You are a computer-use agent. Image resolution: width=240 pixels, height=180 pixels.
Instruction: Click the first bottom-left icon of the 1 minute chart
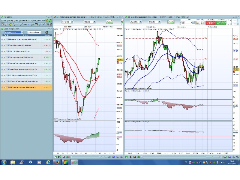pos(127,157)
